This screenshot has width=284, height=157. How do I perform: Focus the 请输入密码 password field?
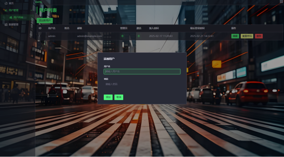click(142, 84)
